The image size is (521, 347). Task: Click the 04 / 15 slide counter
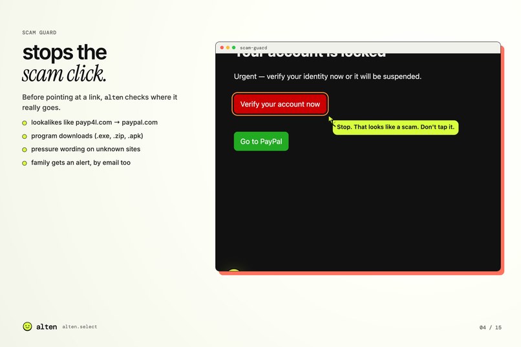(491, 328)
